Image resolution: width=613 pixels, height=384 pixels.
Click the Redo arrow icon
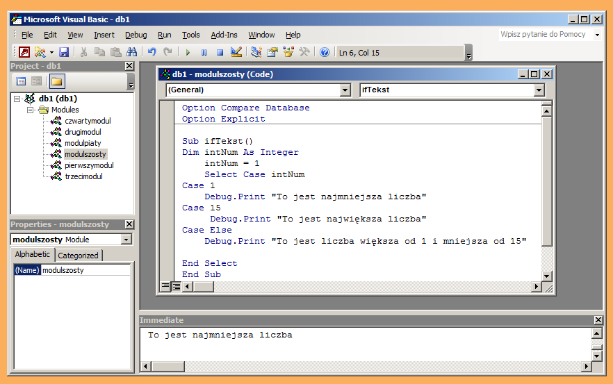[167, 52]
